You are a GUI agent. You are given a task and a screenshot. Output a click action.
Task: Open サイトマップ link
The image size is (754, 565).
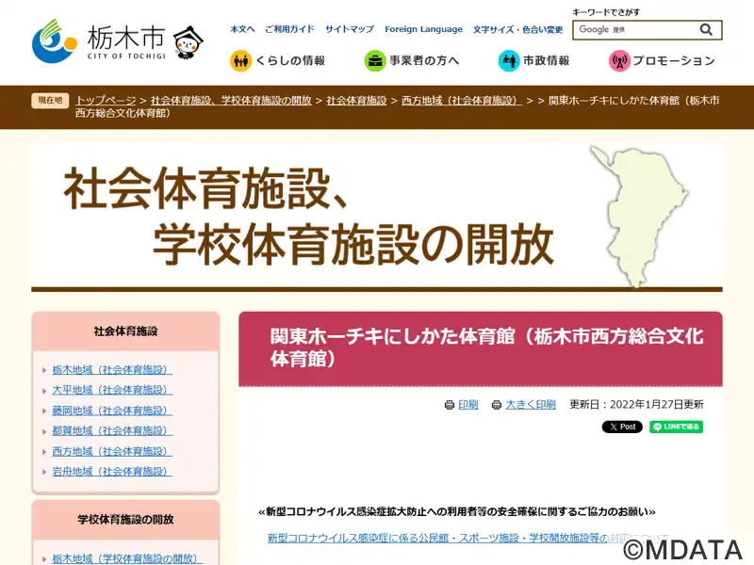click(349, 29)
